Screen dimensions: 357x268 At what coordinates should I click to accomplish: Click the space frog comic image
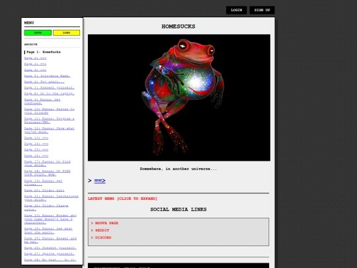[179, 97]
